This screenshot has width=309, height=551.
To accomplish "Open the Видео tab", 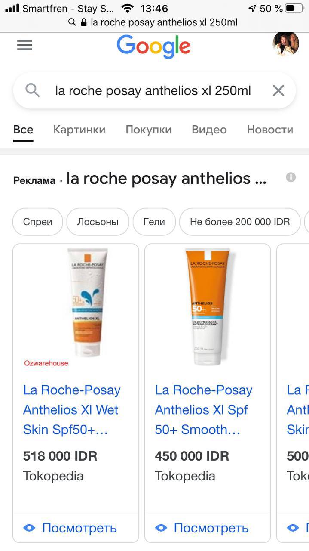I will point(209,130).
